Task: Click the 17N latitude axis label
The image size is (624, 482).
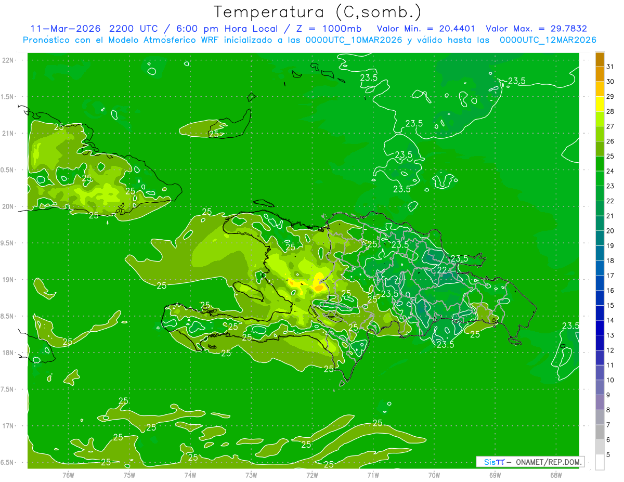Action: [x=8, y=426]
